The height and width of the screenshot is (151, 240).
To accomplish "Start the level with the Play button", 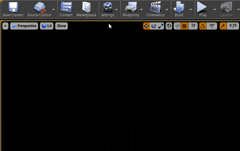I will click(202, 7).
